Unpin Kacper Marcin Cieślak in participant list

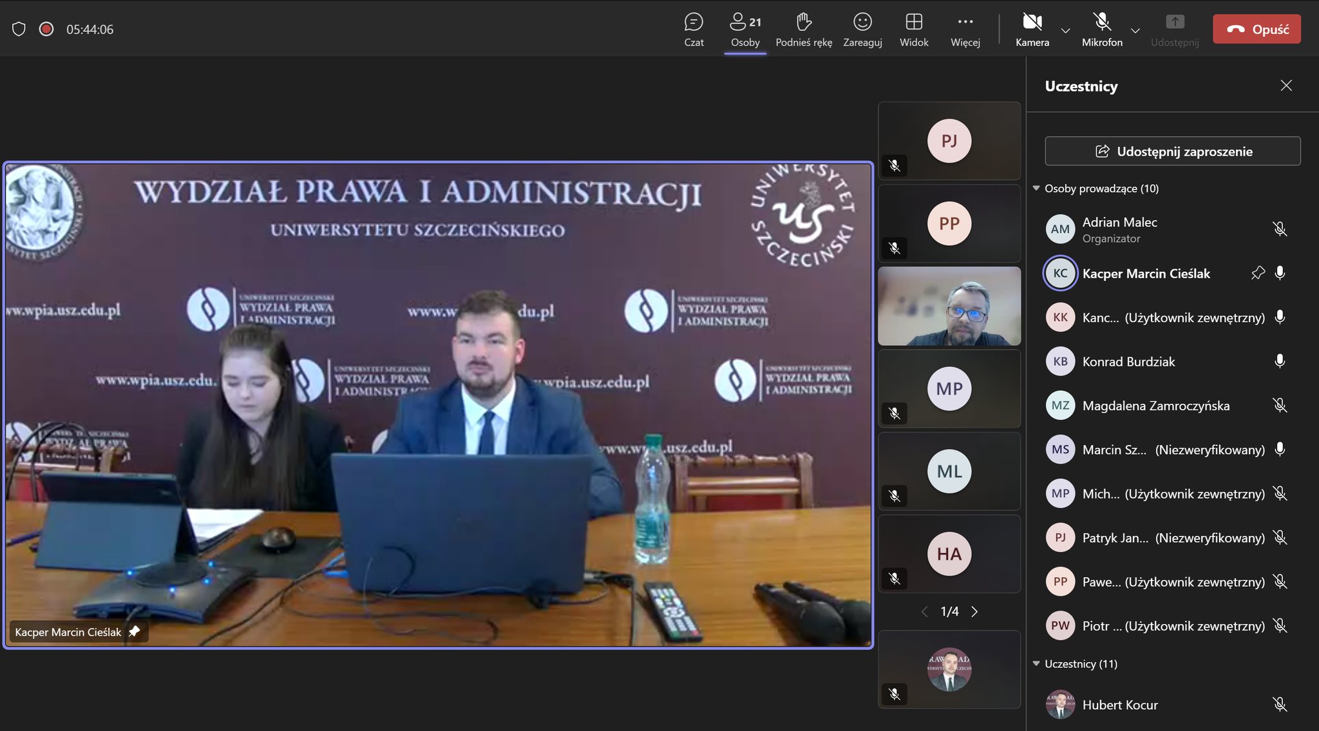point(1257,273)
